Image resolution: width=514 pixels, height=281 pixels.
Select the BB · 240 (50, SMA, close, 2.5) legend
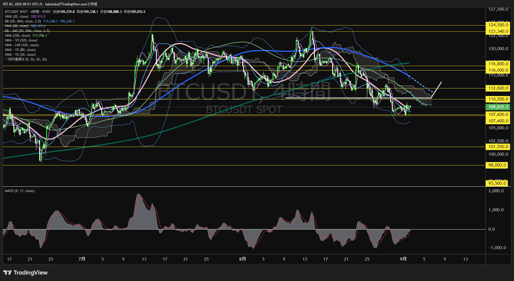pyautogui.click(x=27, y=31)
